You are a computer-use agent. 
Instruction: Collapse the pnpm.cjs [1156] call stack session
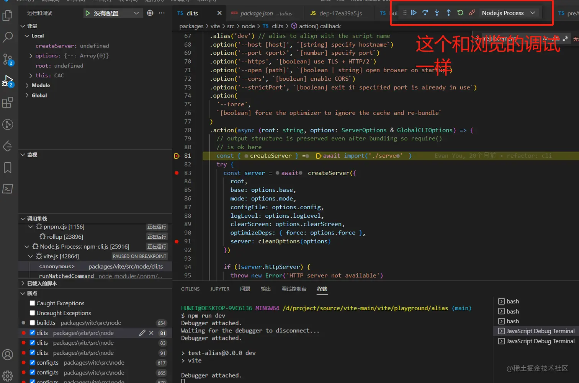pos(31,227)
